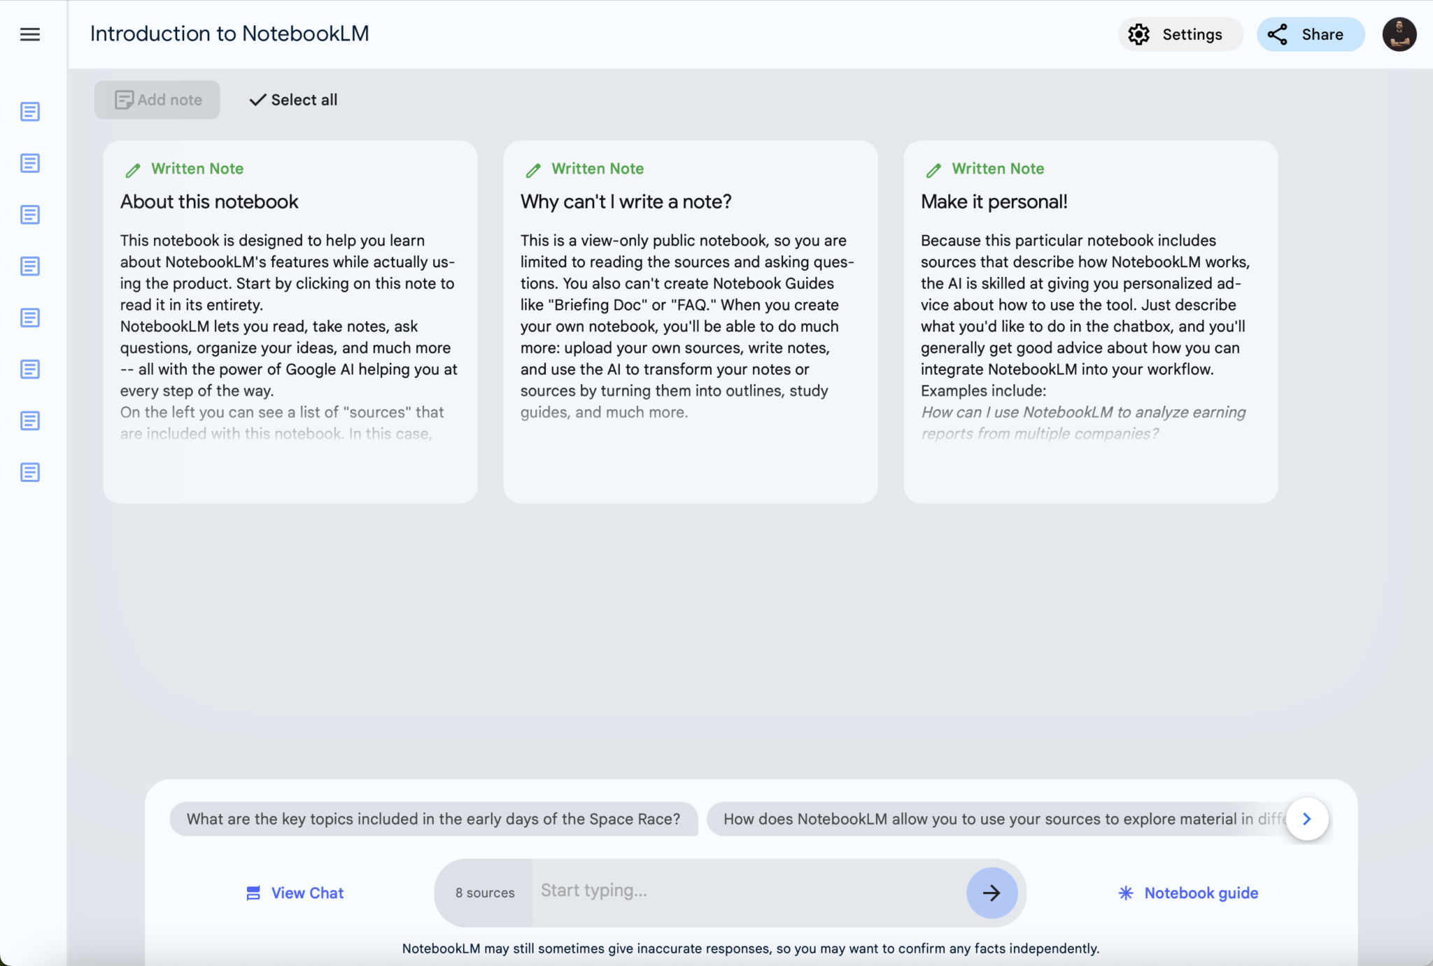Click the Space Race suggested question

tap(432, 818)
